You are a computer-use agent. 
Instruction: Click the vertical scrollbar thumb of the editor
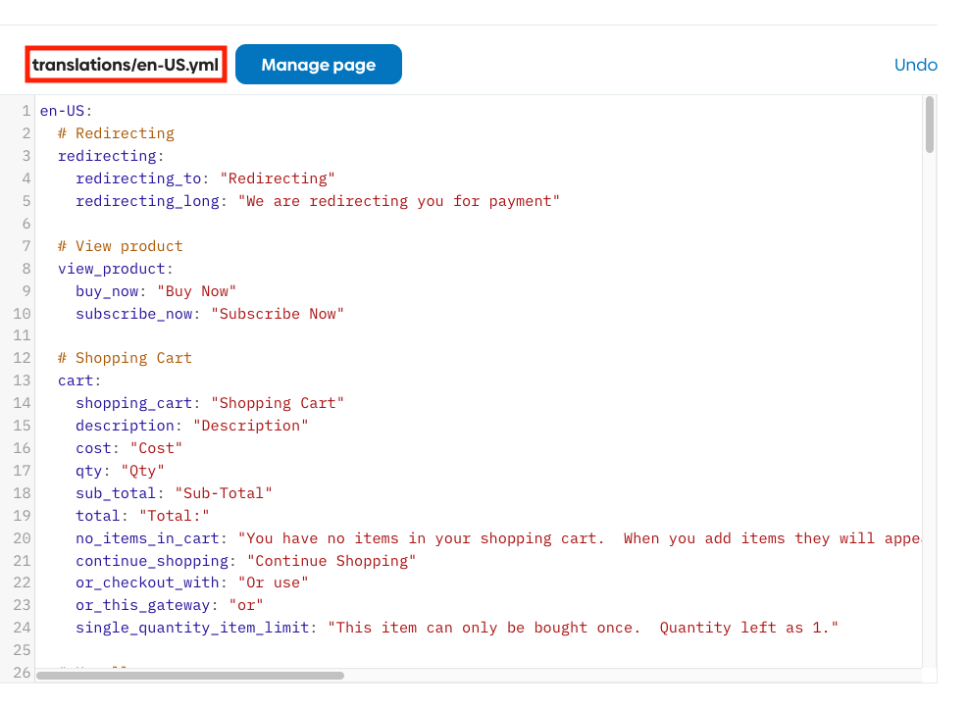coord(930,124)
